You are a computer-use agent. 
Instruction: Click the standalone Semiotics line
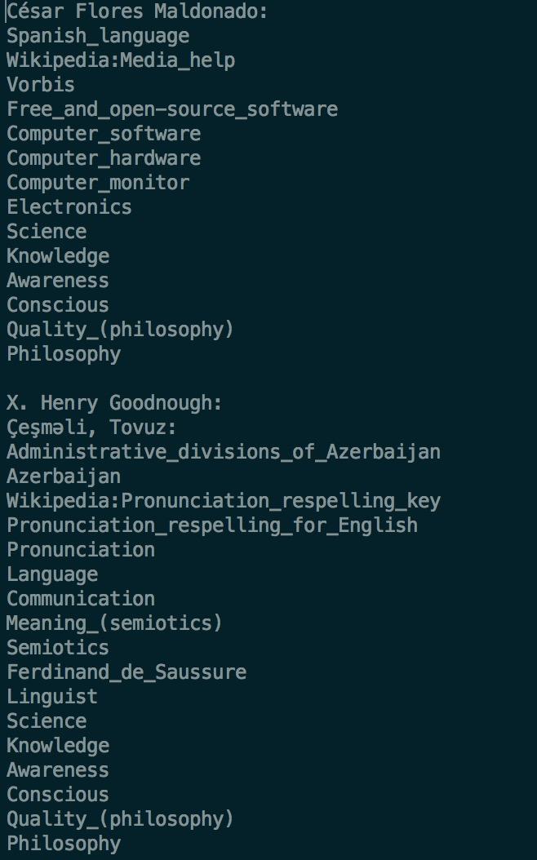click(58, 648)
